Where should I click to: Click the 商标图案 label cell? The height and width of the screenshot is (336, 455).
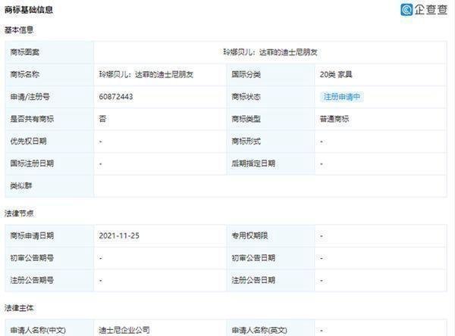coord(49,52)
